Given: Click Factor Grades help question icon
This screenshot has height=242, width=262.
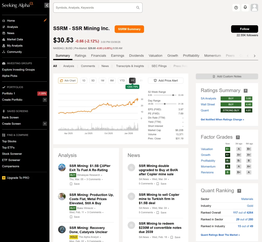Looking at the screenshot, I should (x=238, y=137).
